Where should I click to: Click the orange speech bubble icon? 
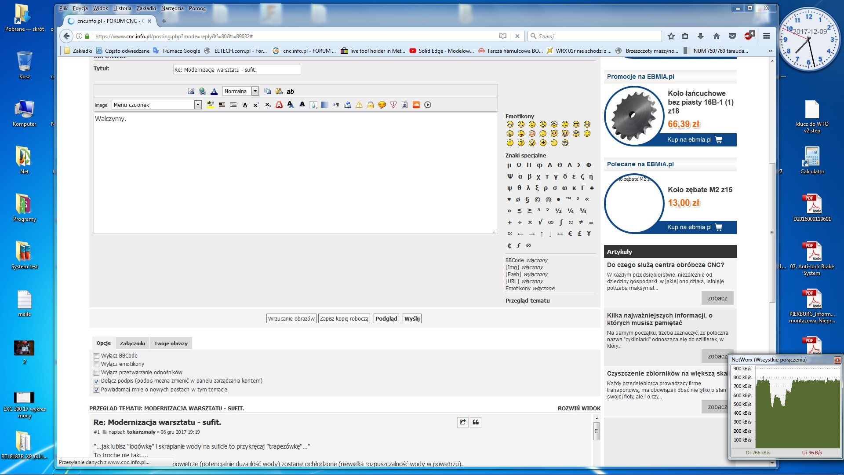click(382, 105)
